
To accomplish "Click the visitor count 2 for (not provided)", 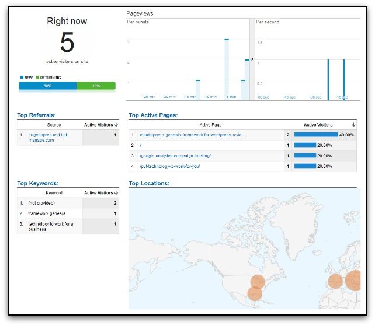I will 115,203.
